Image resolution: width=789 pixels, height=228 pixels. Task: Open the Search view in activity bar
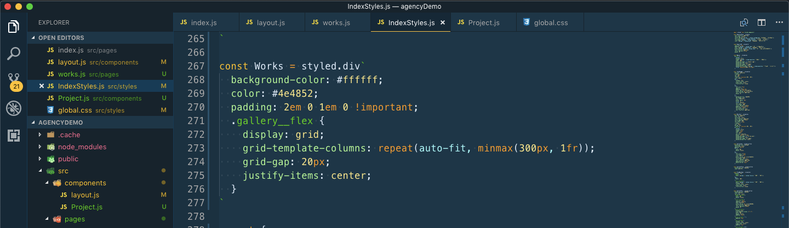14,54
